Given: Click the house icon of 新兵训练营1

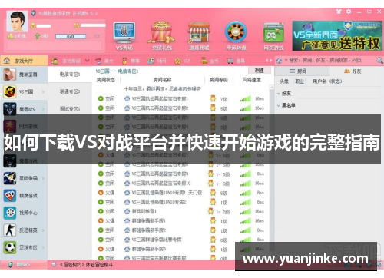Looking at the screenshot, I should tap(127, 211).
